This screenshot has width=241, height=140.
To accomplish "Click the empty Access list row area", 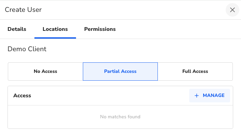I will coord(51,117).
